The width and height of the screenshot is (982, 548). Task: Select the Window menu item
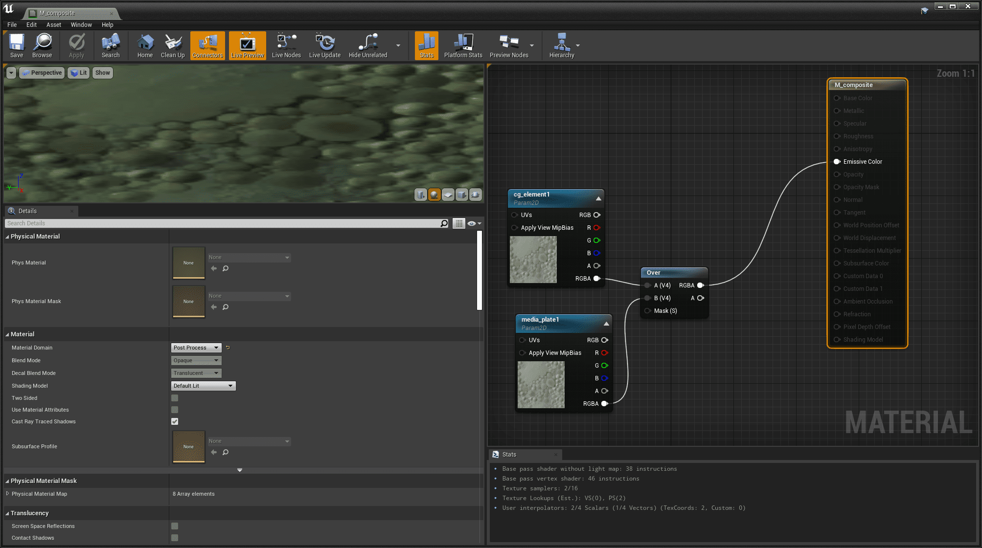click(80, 24)
